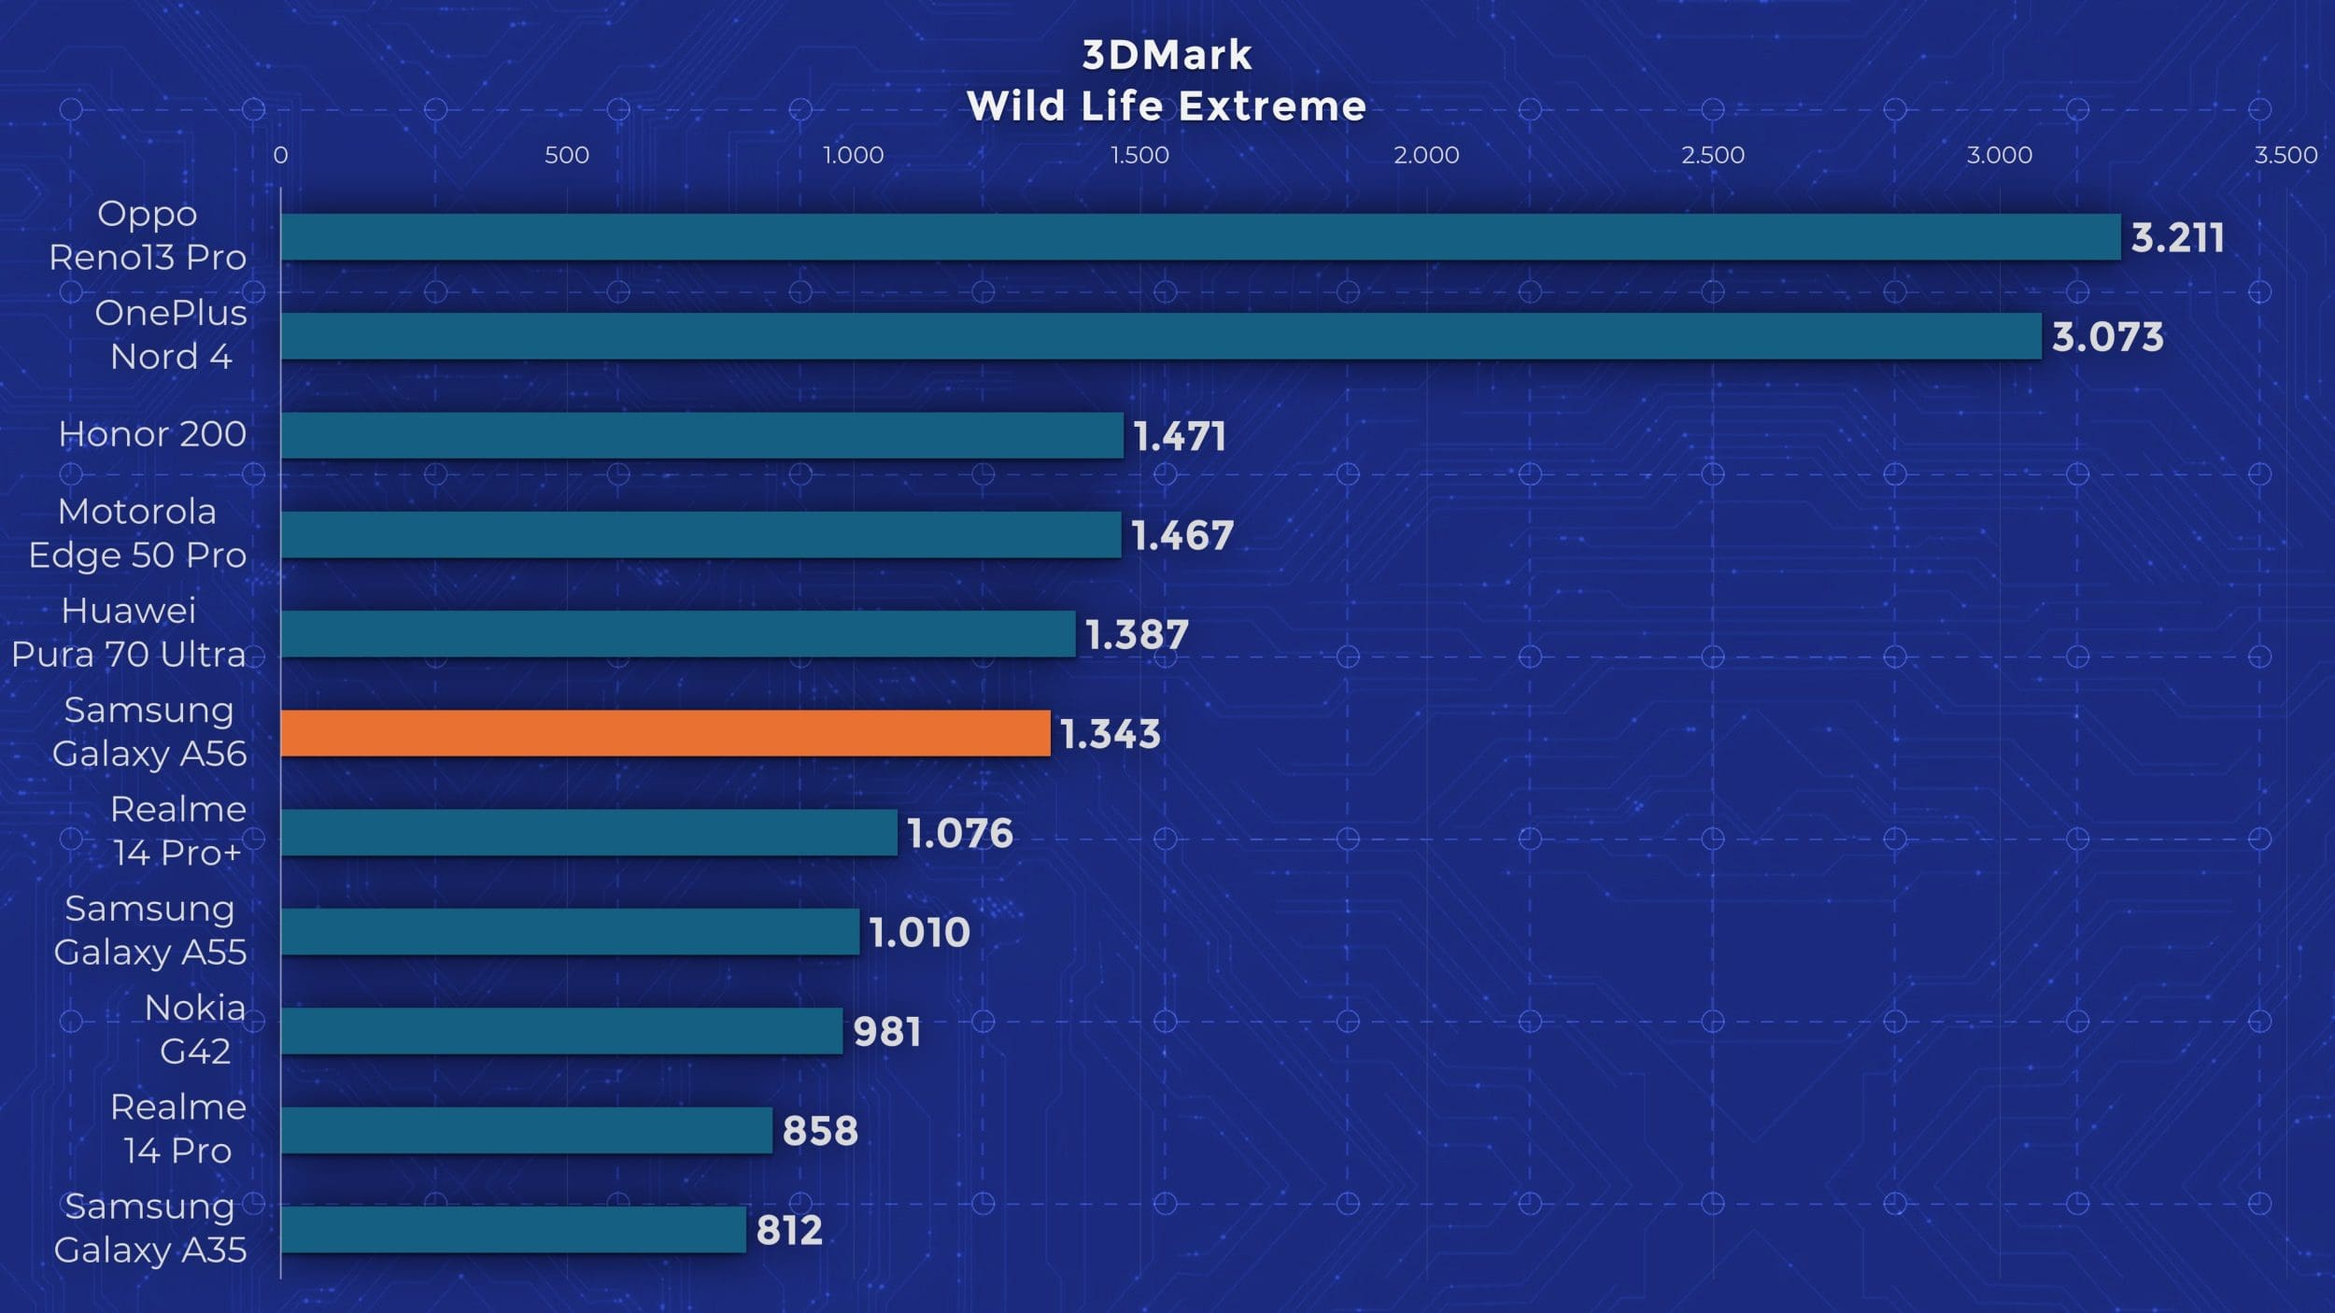The width and height of the screenshot is (2335, 1313).
Task: Select the Samsung Galaxy A56 label
Action: coord(149,732)
